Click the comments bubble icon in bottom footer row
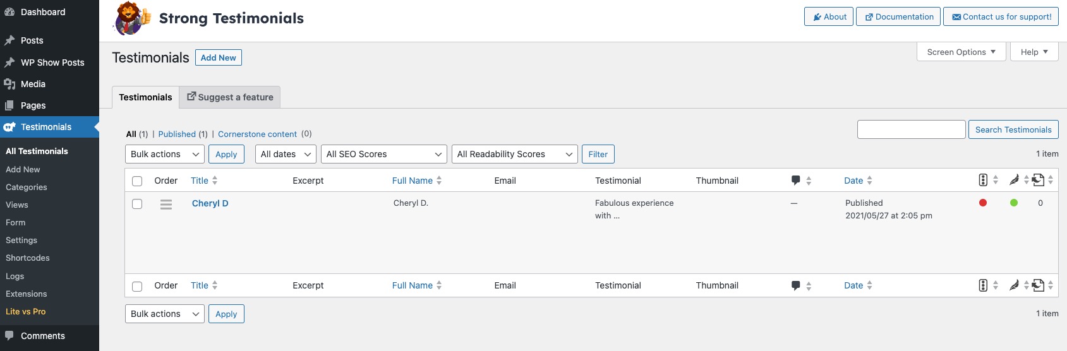Viewport: 1067px width, 351px height. coord(796,285)
